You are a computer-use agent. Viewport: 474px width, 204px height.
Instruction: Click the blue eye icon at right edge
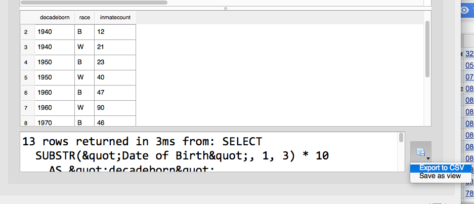click(464, 11)
